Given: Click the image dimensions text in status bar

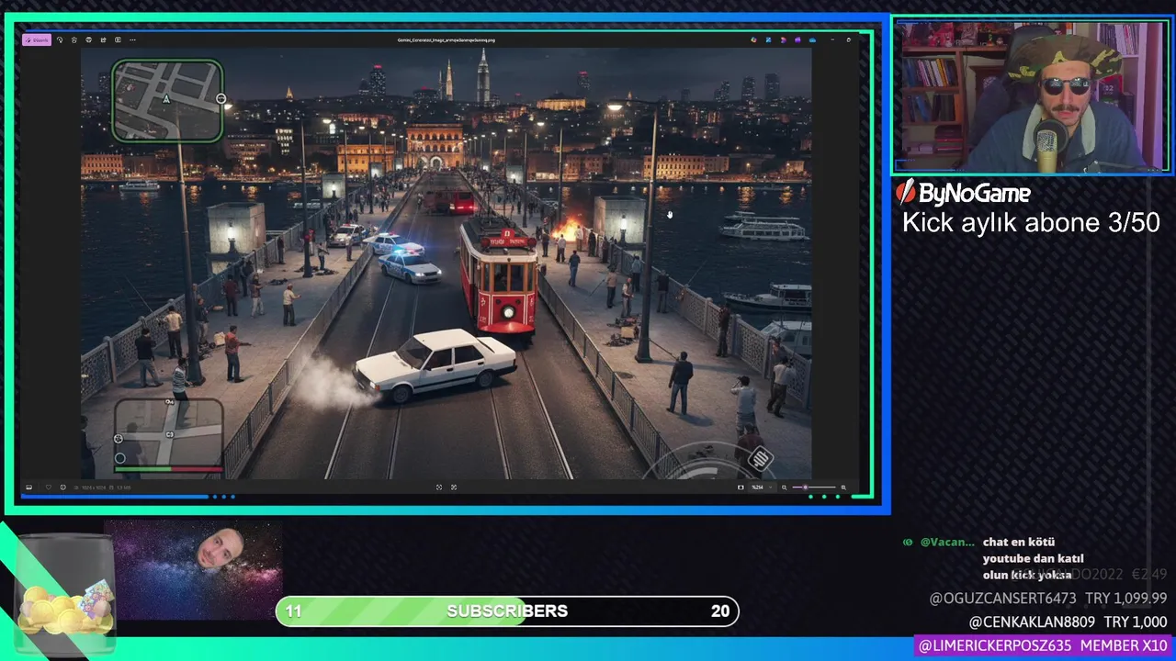Looking at the screenshot, I should (x=96, y=487).
